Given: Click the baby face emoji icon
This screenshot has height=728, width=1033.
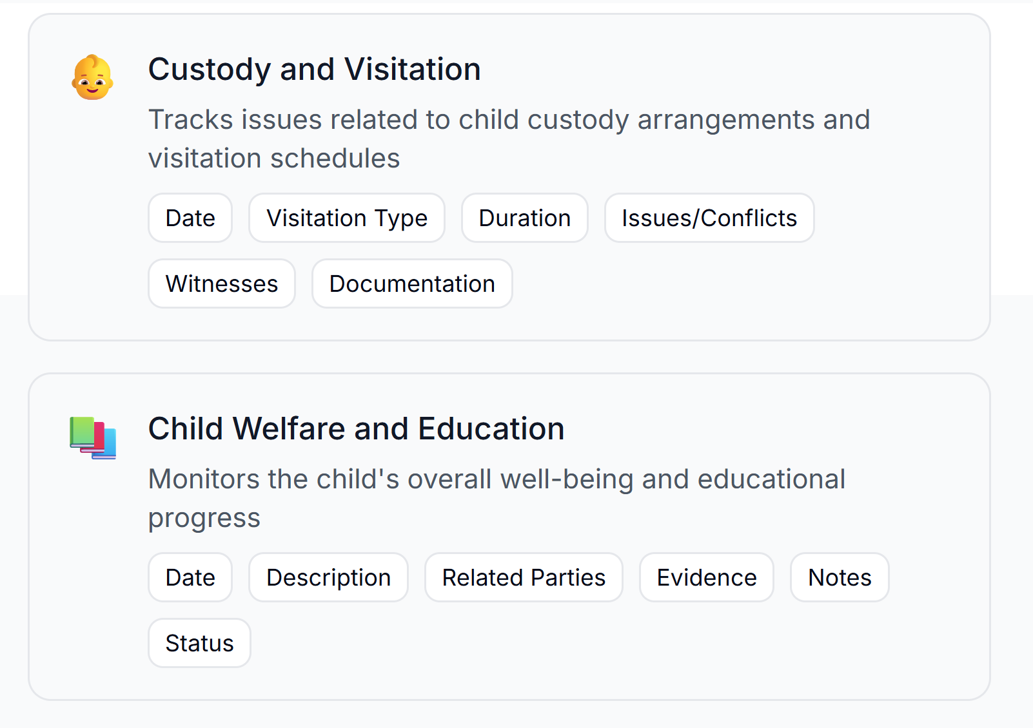Looking at the screenshot, I should click(93, 77).
